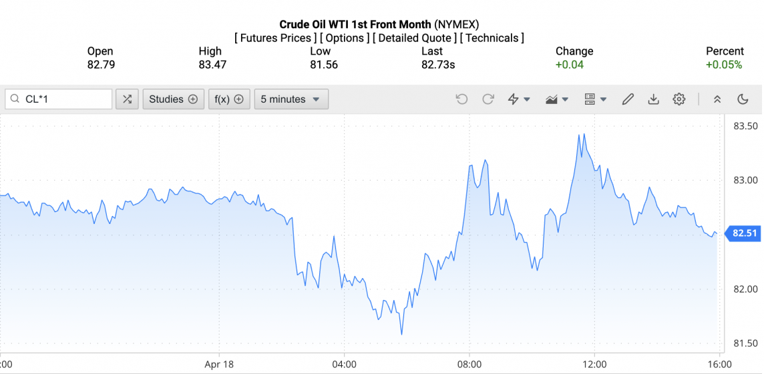764x374 pixels.
Task: Click the f(x) functions button
Action: click(228, 99)
